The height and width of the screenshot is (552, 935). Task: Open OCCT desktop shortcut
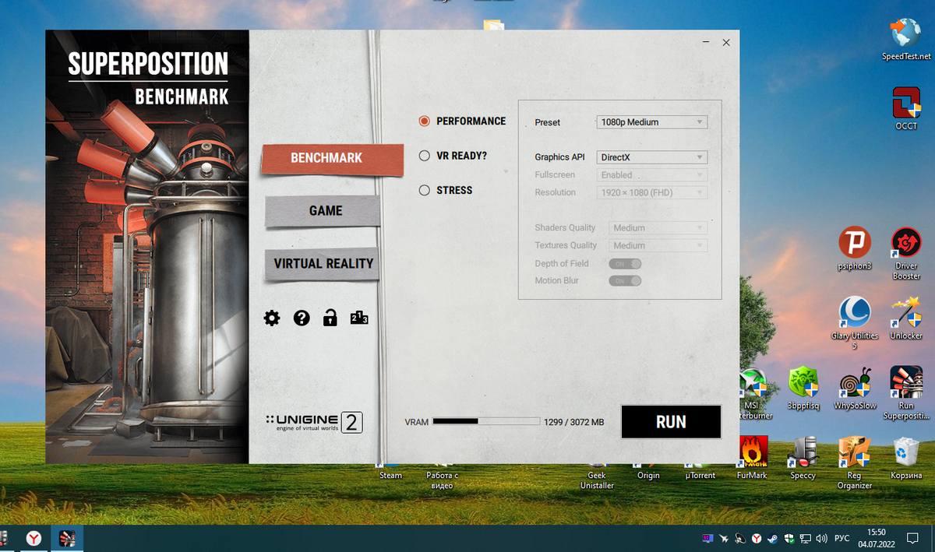pyautogui.click(x=906, y=108)
